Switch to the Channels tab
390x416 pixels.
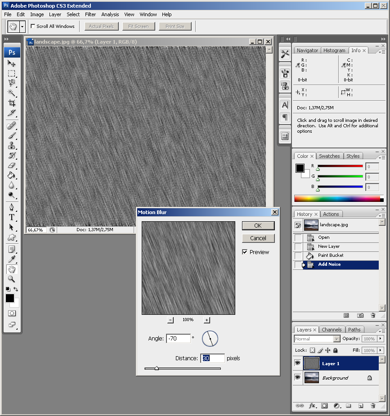point(332,330)
